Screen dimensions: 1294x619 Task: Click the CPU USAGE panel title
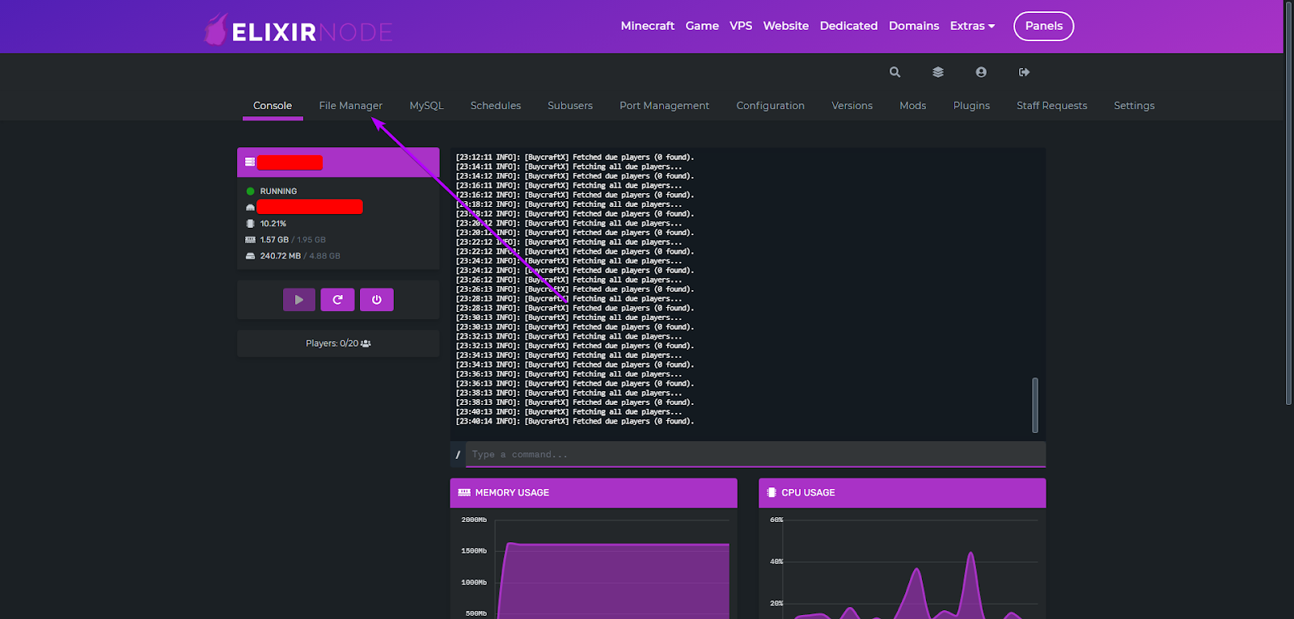(809, 493)
